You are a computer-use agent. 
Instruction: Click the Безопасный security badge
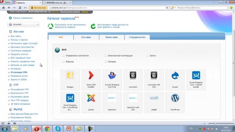pos(38,8)
